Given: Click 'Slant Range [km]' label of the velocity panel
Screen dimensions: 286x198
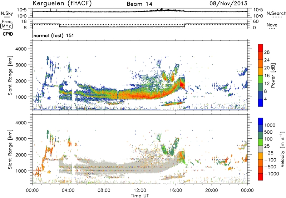Looking at the screenshot, I should point(10,149).
